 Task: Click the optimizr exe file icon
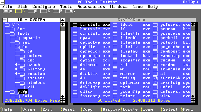tap(115, 83)
